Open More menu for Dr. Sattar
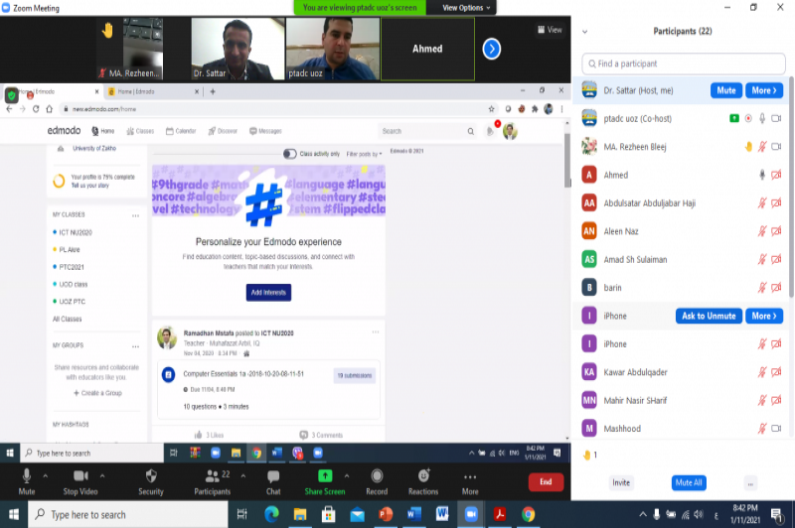This screenshot has width=795, height=528. pyautogui.click(x=763, y=90)
